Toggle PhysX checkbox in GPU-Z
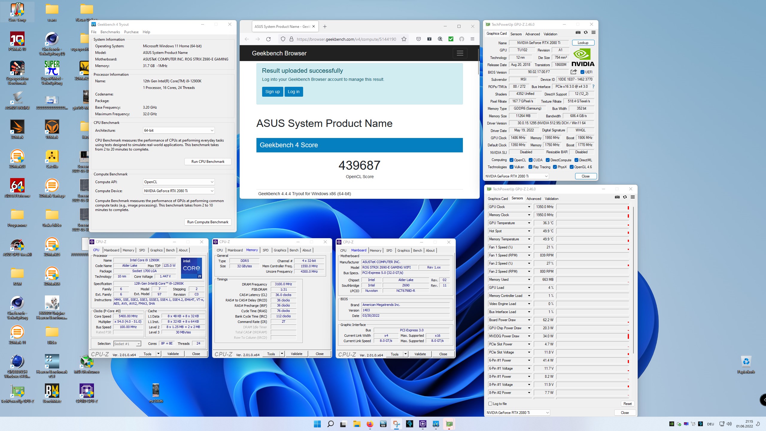Image resolution: width=766 pixels, height=431 pixels. [555, 167]
